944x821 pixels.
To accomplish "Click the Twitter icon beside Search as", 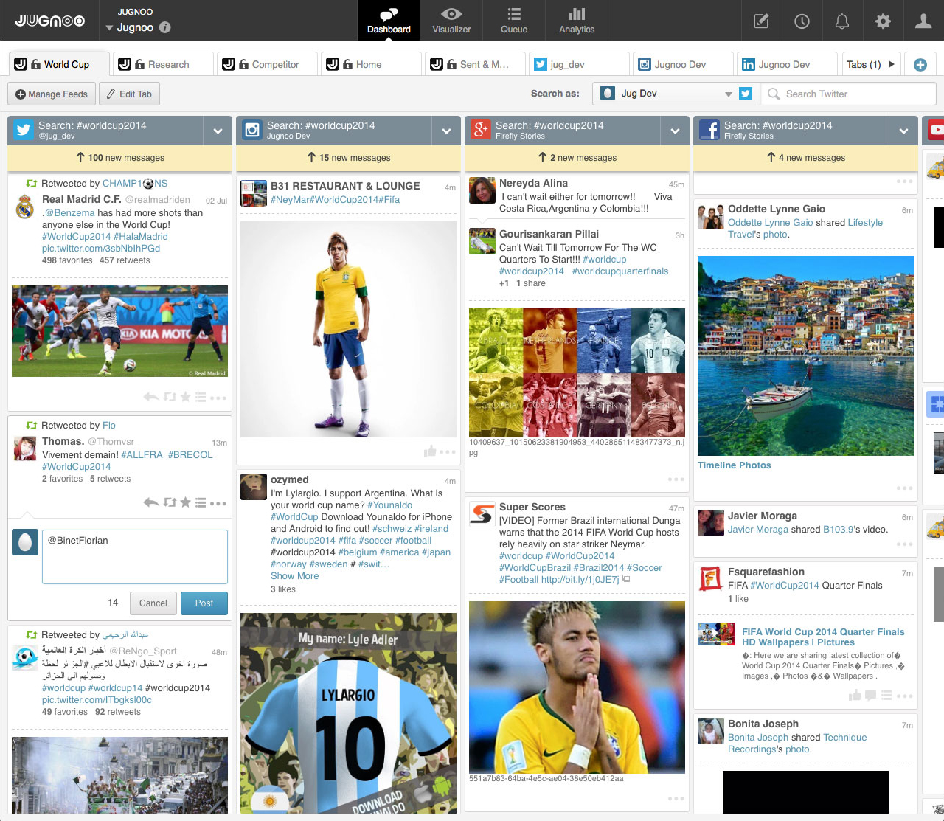I will pyautogui.click(x=746, y=94).
